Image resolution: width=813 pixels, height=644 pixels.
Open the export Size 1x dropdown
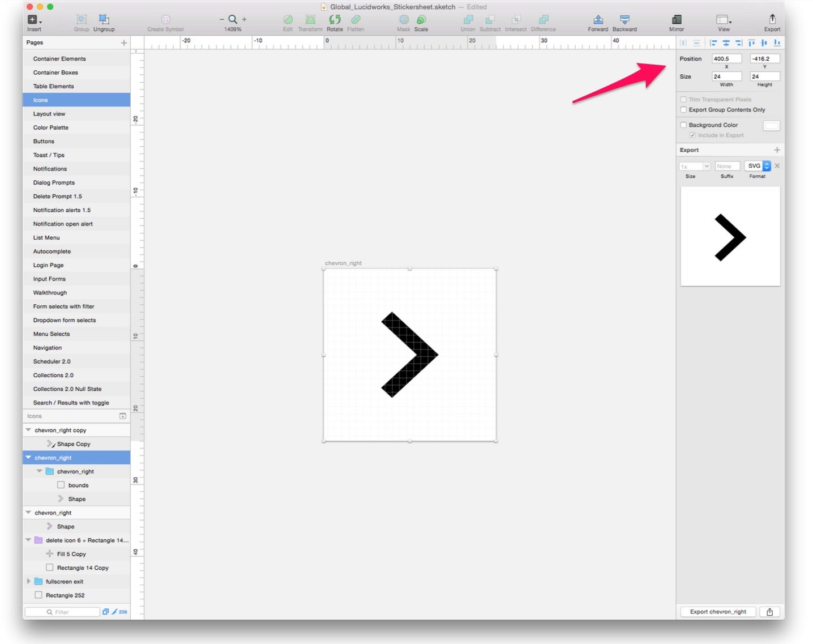[x=695, y=167]
